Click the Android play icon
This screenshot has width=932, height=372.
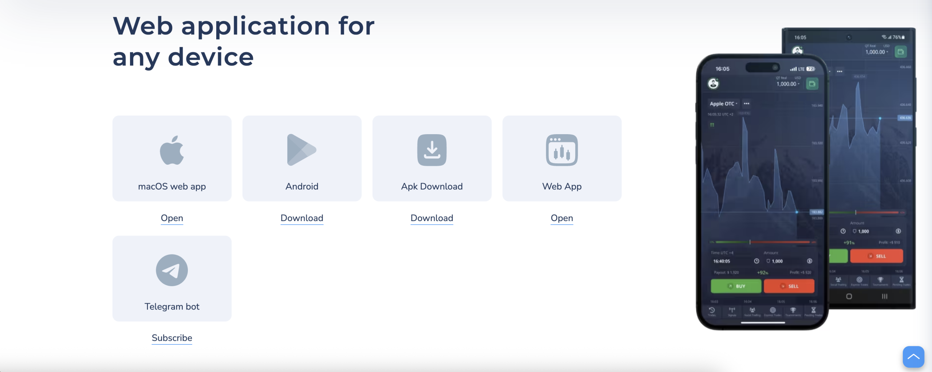[301, 150]
